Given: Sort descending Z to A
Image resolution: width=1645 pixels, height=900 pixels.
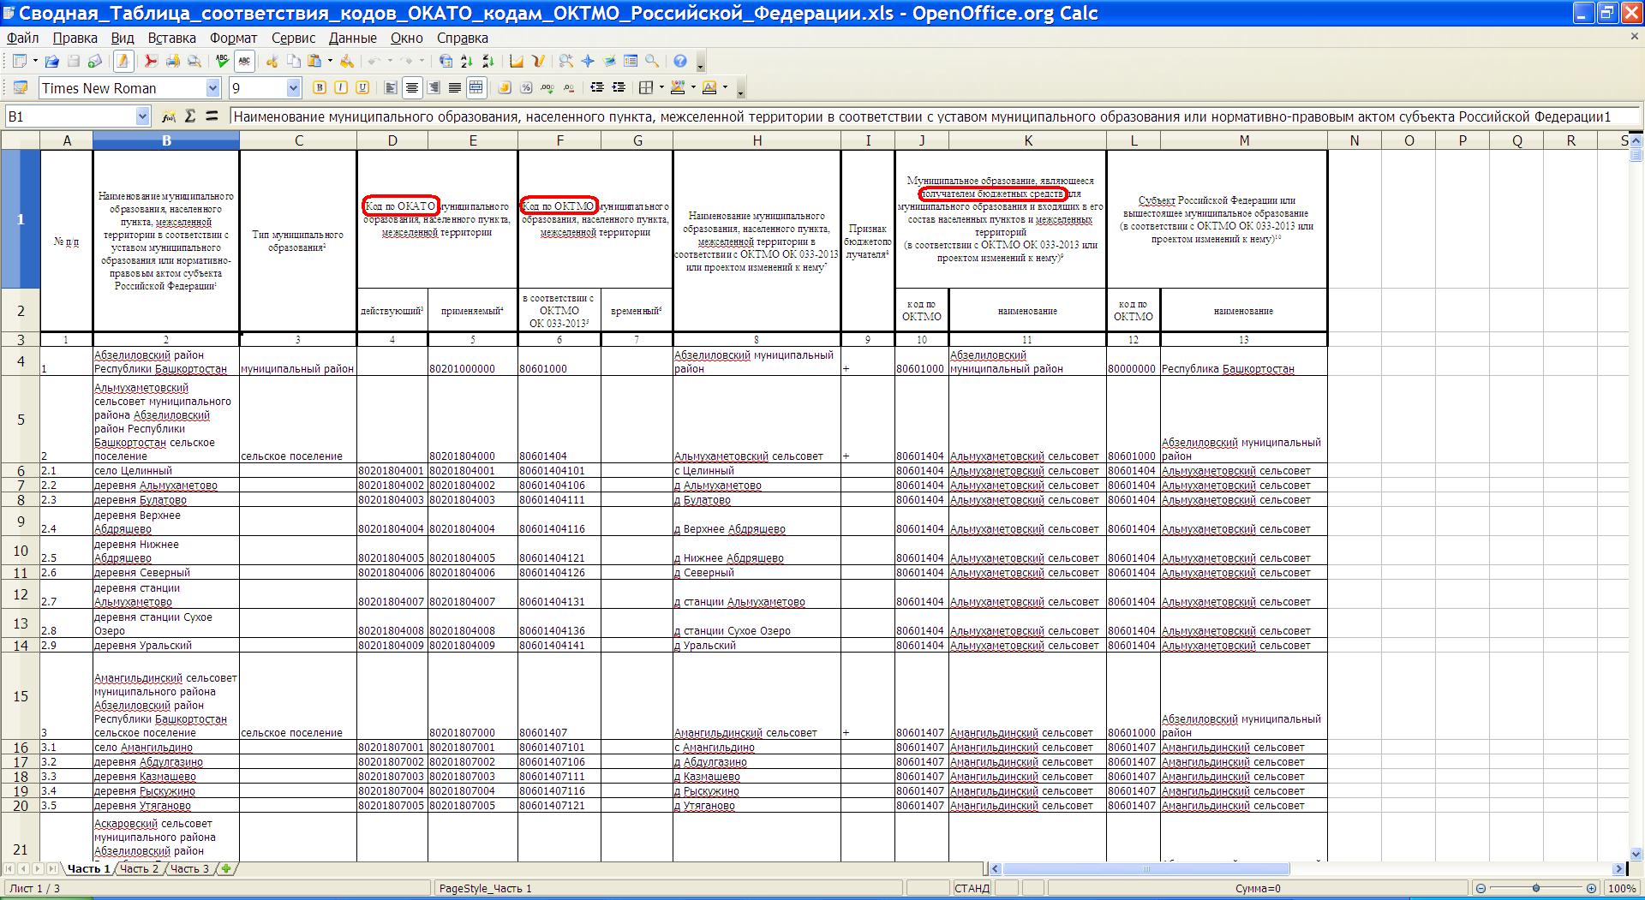Looking at the screenshot, I should pyautogui.click(x=488, y=61).
